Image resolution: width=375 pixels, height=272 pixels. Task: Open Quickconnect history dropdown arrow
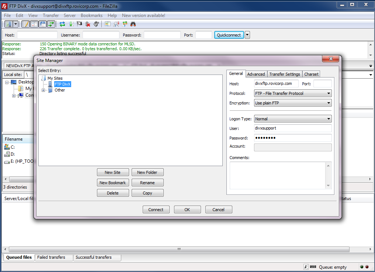click(247, 35)
